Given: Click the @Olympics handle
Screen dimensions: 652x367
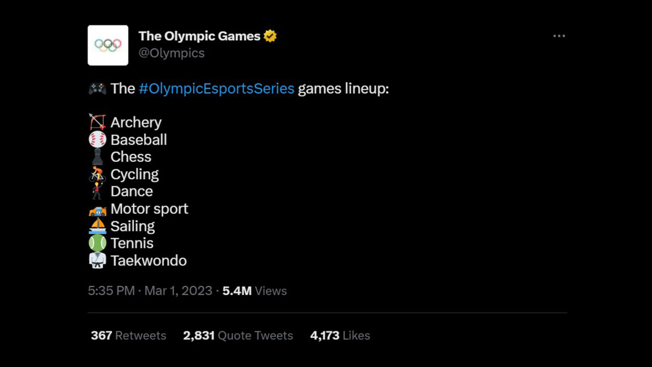Looking at the screenshot, I should tap(171, 53).
